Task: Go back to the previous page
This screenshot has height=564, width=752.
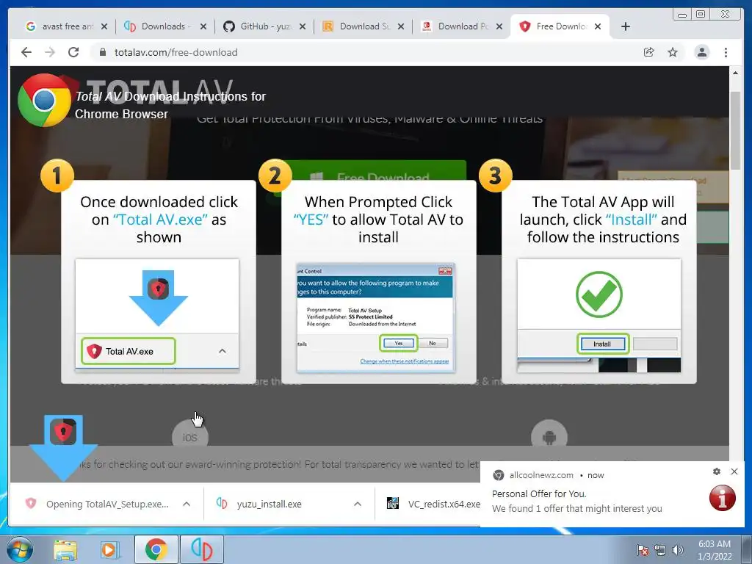Action: pos(26,52)
